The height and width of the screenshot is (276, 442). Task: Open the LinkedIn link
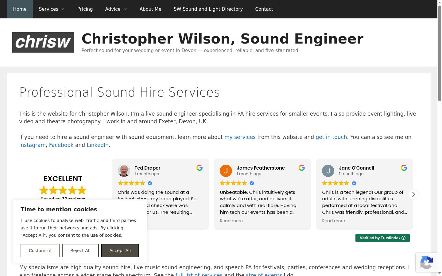pos(98,145)
